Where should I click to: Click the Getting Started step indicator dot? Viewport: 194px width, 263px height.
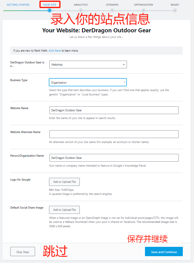[x=18, y=10]
